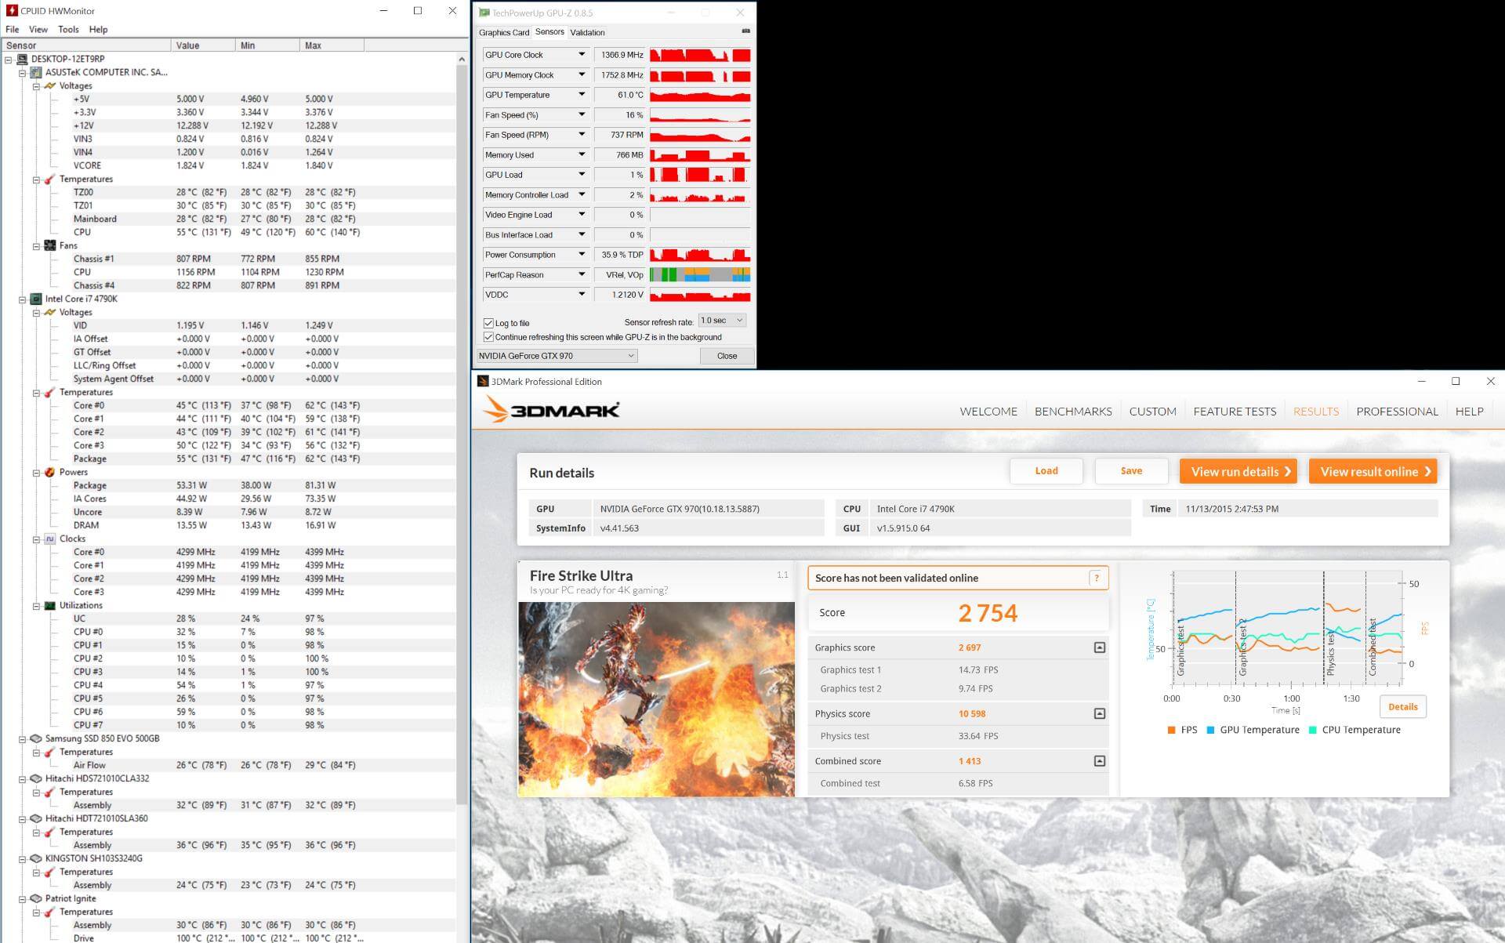Switch to the Graphics Card tab
1505x943 pixels.
tap(504, 32)
